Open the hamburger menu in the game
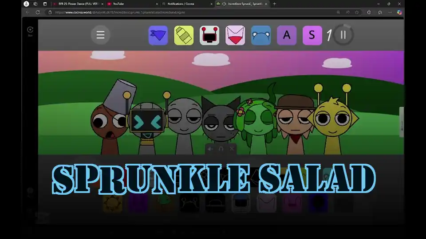The width and height of the screenshot is (426, 239). coord(100,35)
